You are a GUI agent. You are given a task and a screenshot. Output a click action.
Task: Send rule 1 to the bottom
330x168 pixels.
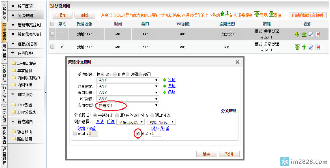(x=304, y=34)
